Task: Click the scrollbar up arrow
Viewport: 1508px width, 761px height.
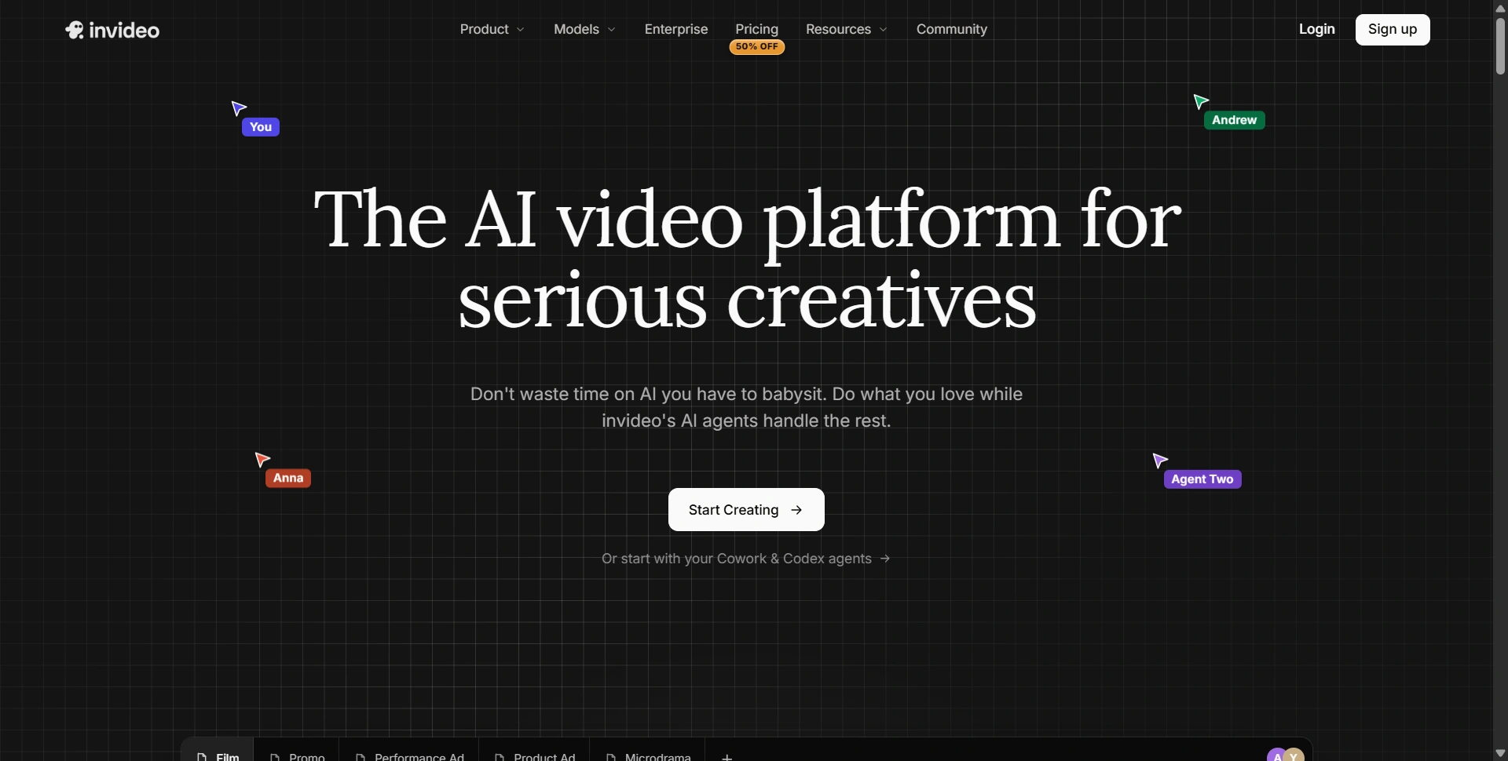Action: [1500, 8]
